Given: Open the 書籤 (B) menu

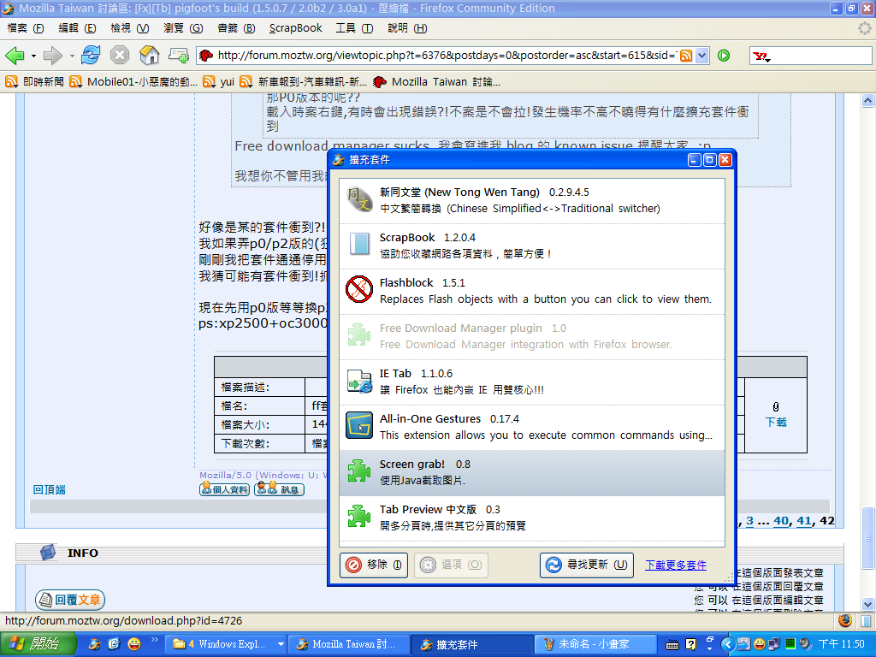Looking at the screenshot, I should click(236, 28).
